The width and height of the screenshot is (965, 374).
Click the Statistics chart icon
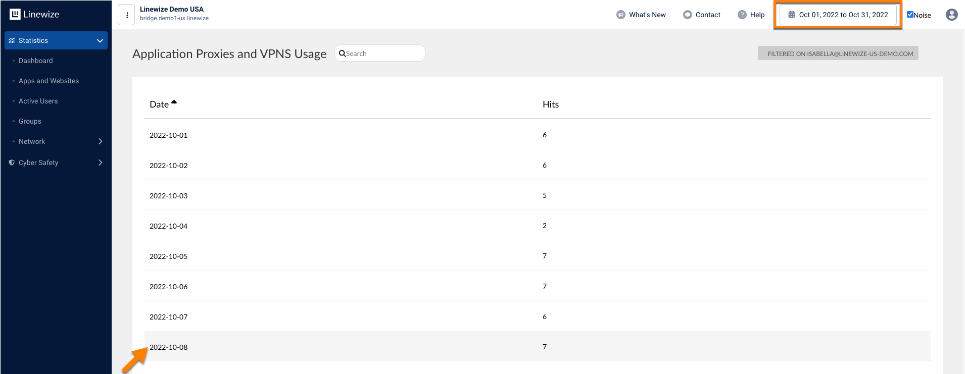(x=12, y=40)
